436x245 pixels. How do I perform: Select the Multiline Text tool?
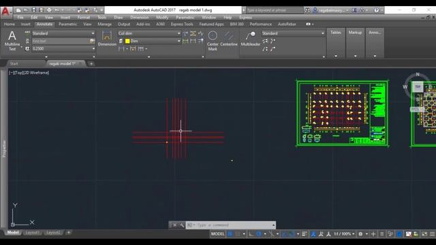click(x=12, y=41)
